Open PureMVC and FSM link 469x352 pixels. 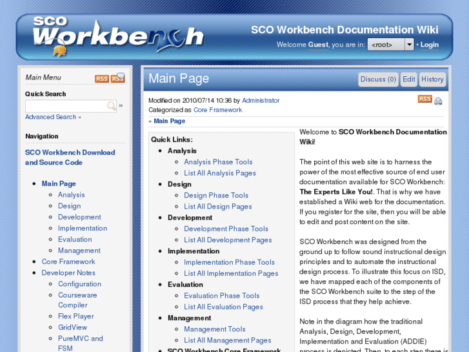pyautogui.click(x=81, y=344)
